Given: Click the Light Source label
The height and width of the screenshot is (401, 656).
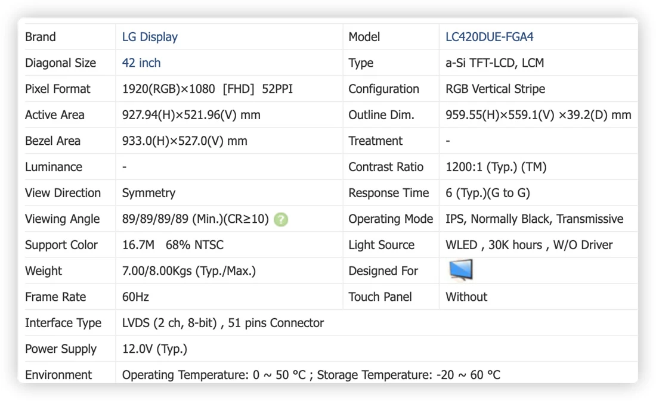Looking at the screenshot, I should click(x=381, y=245).
